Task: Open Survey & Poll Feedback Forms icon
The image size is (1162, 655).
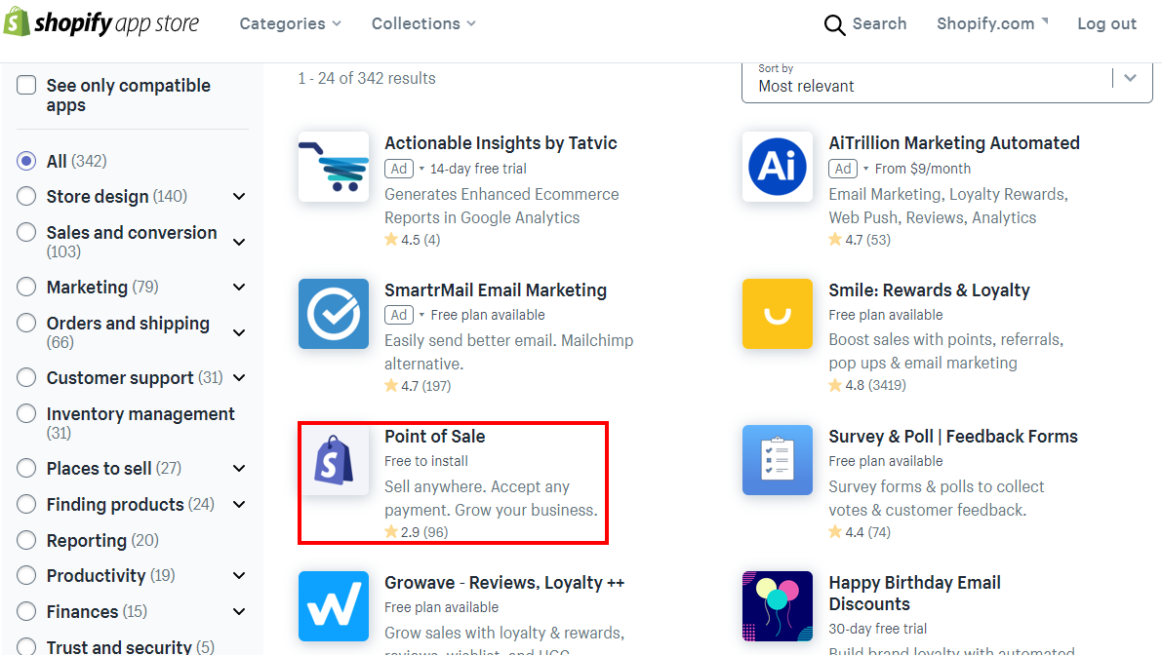Action: tap(778, 460)
